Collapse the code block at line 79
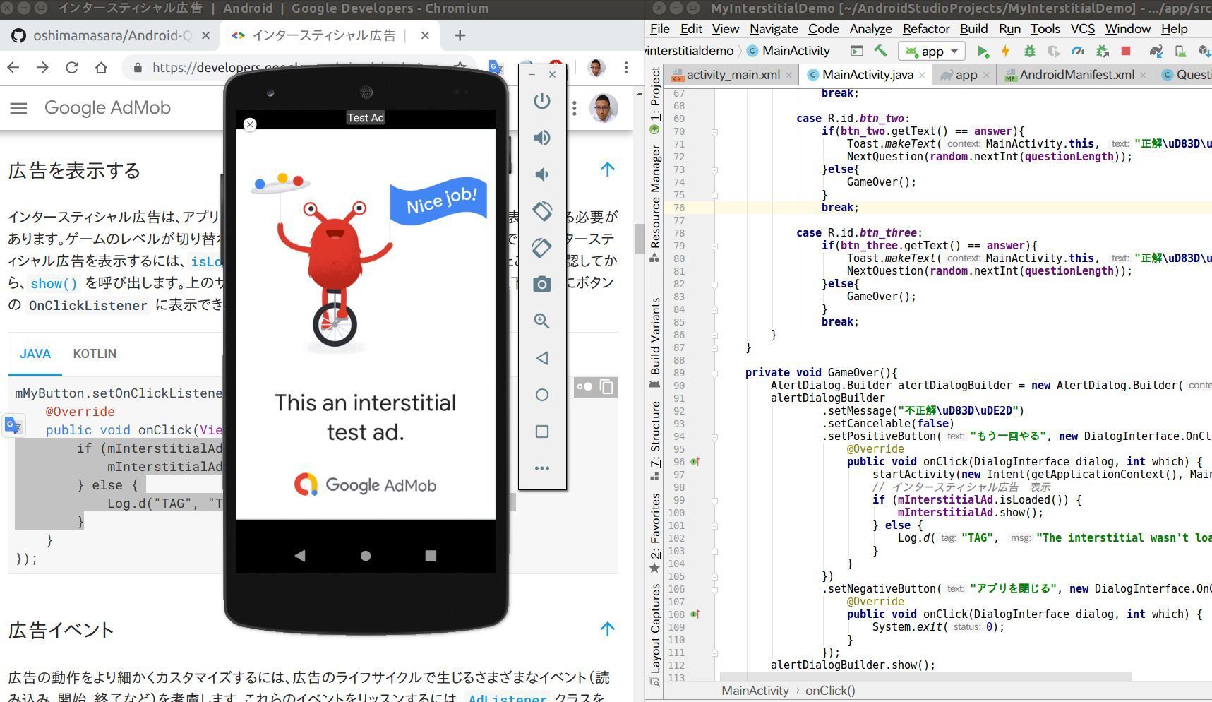 pos(714,246)
